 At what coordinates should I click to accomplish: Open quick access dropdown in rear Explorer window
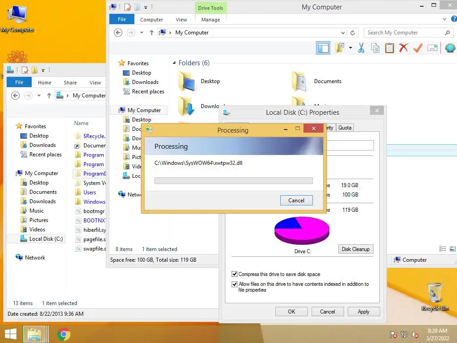pyautogui.click(x=43, y=70)
